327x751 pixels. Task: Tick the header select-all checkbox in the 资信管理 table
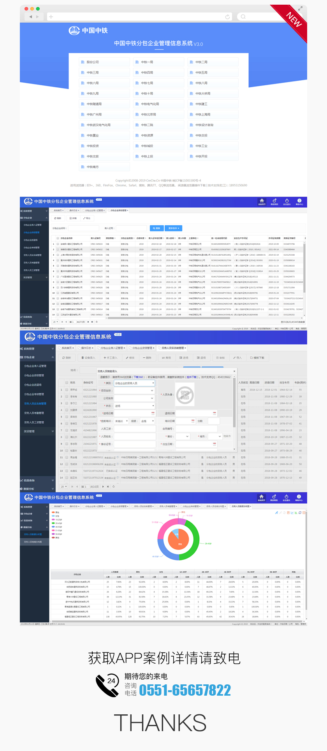pyautogui.click(x=58, y=238)
